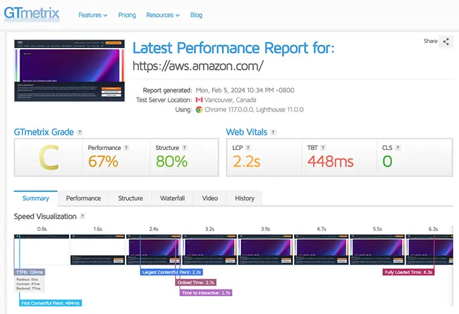The width and height of the screenshot is (459, 314).
Task: Click the 67% performance score
Action: 103,161
